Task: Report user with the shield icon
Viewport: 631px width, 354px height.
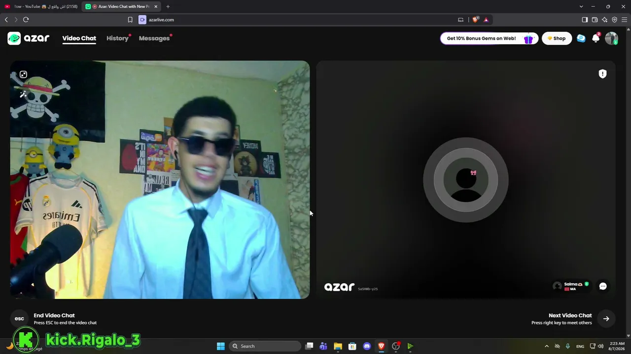Action: [602, 74]
